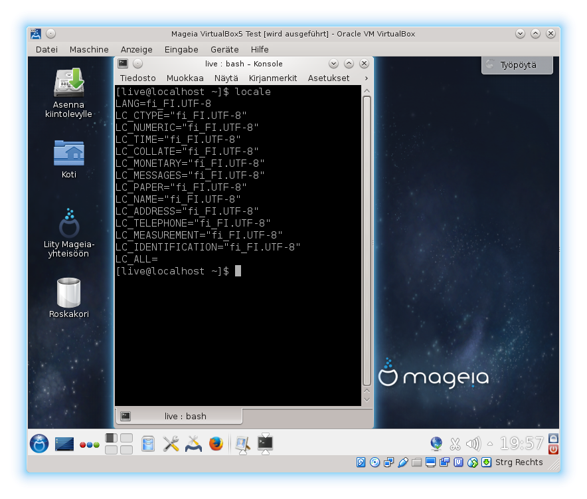Click VirtualBox display status icon
This screenshot has width=587, height=499.
(430, 462)
